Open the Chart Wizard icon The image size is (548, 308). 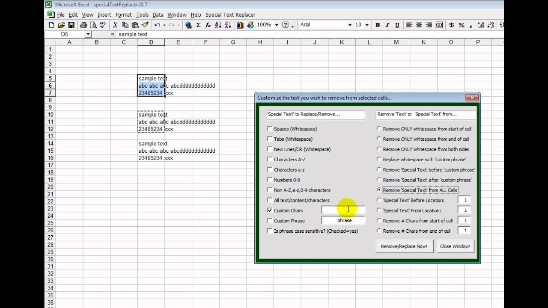click(240, 25)
